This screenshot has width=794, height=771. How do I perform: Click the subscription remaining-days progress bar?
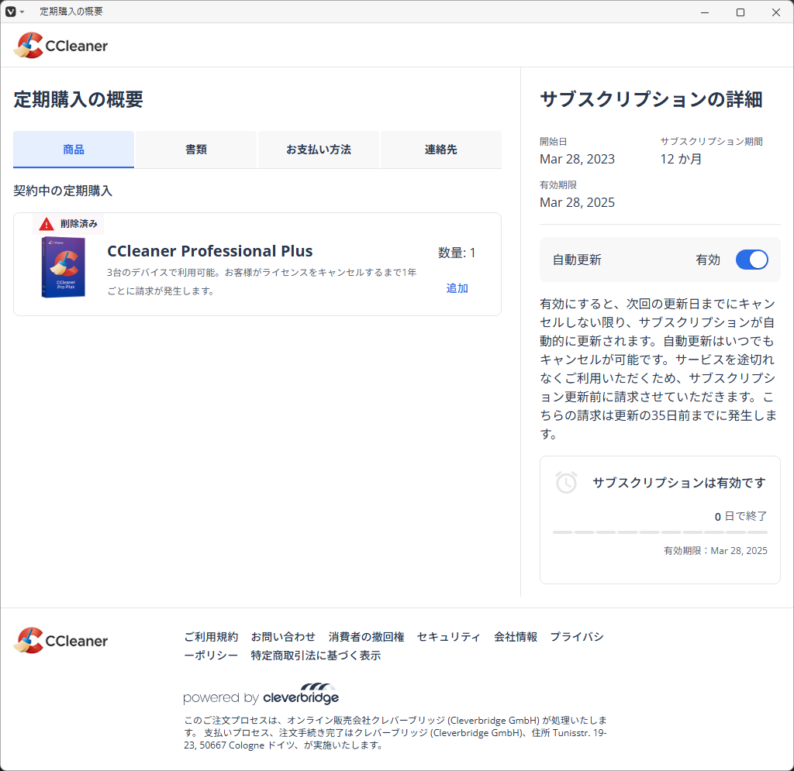tap(660, 532)
